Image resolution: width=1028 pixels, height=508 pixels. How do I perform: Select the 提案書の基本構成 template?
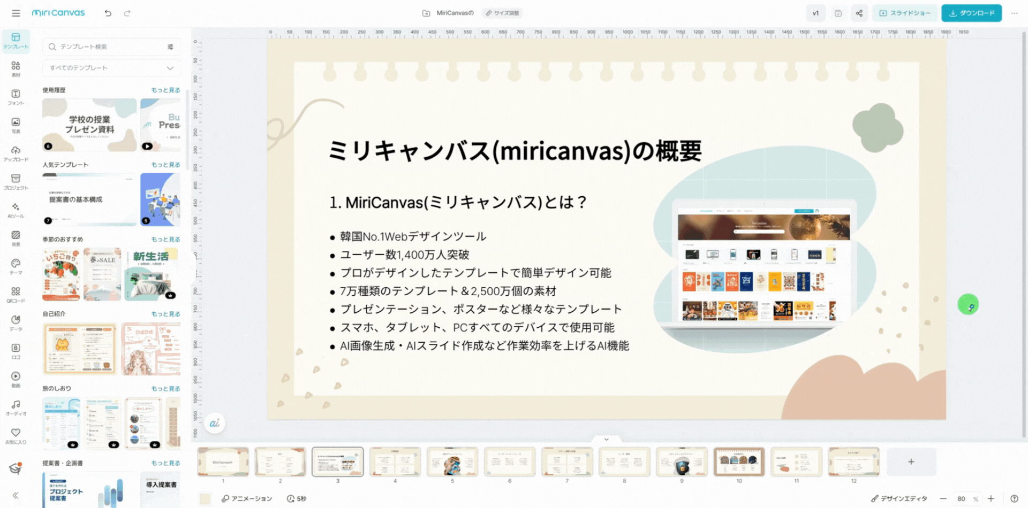pos(89,199)
